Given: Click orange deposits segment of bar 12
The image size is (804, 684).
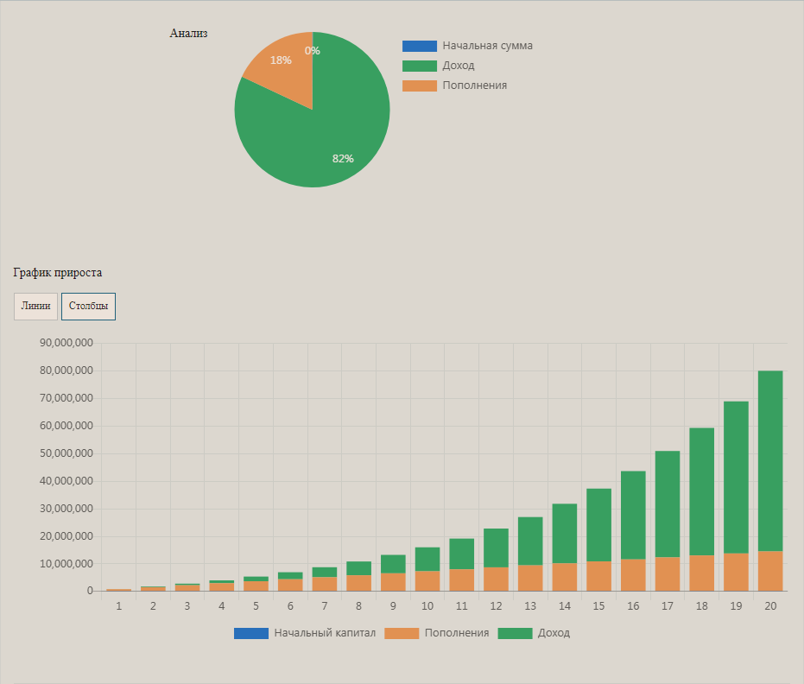Looking at the screenshot, I should [496, 579].
